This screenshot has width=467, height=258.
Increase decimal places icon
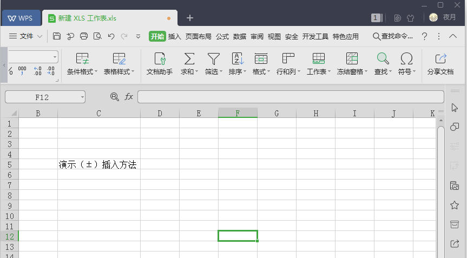(x=37, y=71)
